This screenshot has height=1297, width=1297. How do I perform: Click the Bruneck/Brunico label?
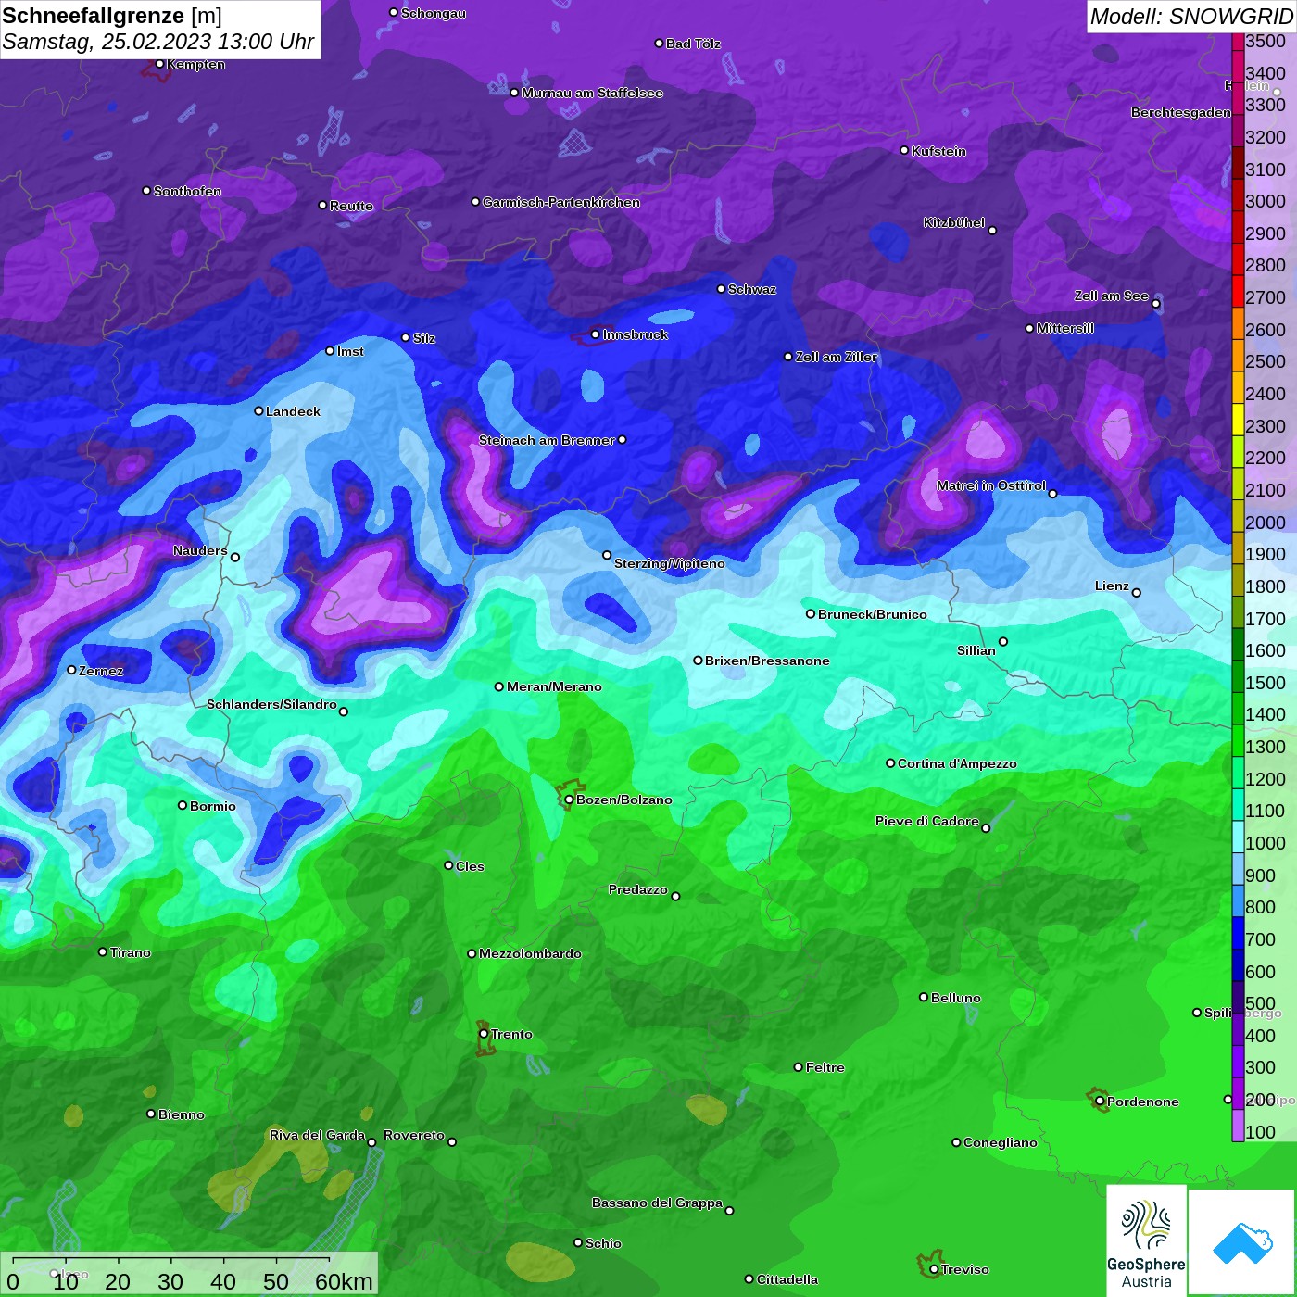(873, 614)
